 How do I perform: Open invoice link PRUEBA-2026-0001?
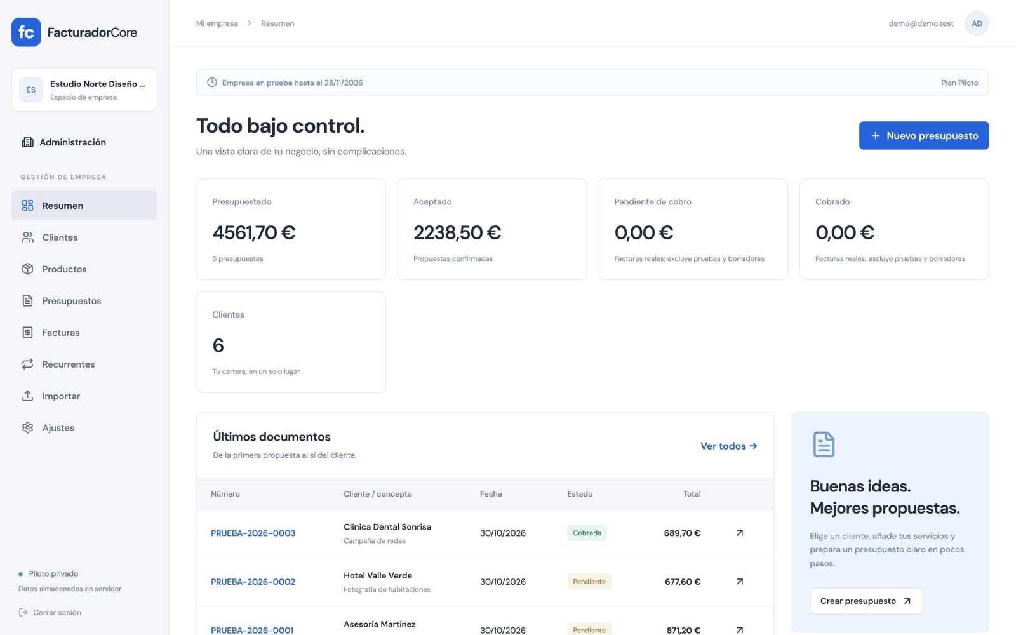pyautogui.click(x=252, y=630)
